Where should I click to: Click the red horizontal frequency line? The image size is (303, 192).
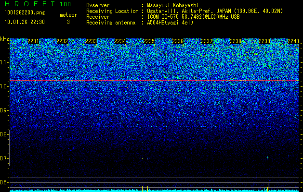pos(154,80)
